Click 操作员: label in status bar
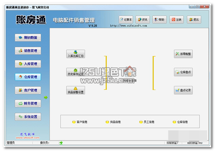Image resolution: width=215 pixels, height=151 pixels. [x=45, y=143]
